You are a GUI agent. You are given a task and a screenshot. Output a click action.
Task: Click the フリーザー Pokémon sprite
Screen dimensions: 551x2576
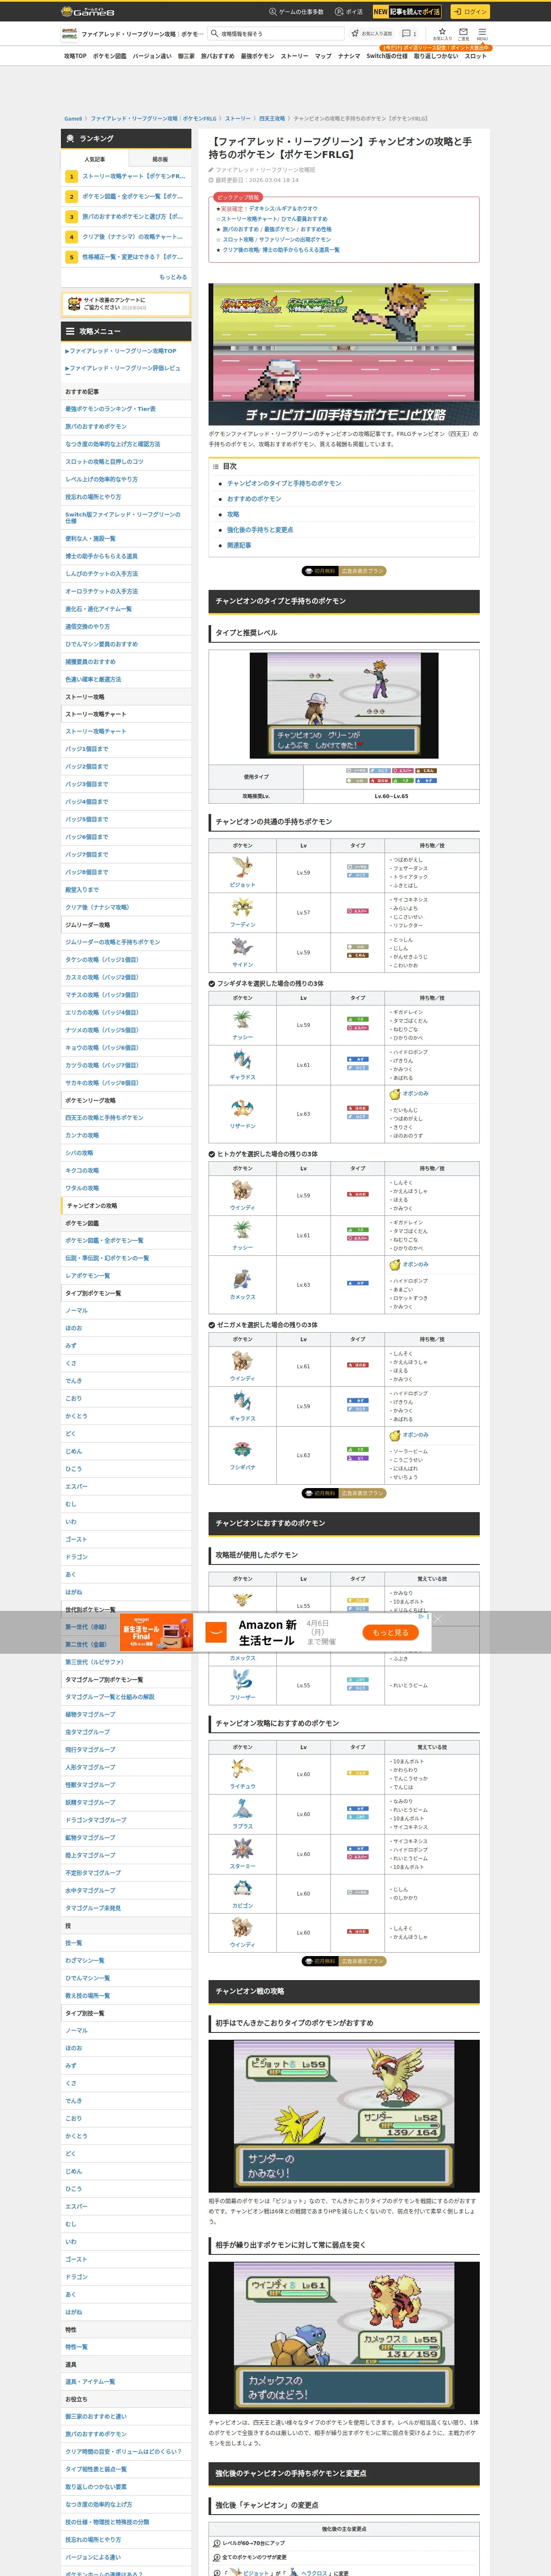242,1679
